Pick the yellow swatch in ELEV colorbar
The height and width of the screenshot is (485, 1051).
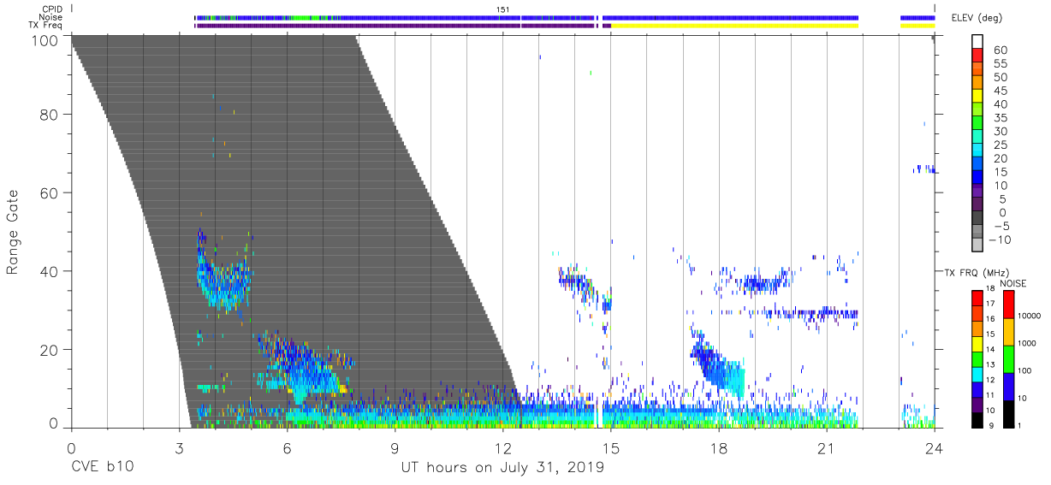(978, 98)
